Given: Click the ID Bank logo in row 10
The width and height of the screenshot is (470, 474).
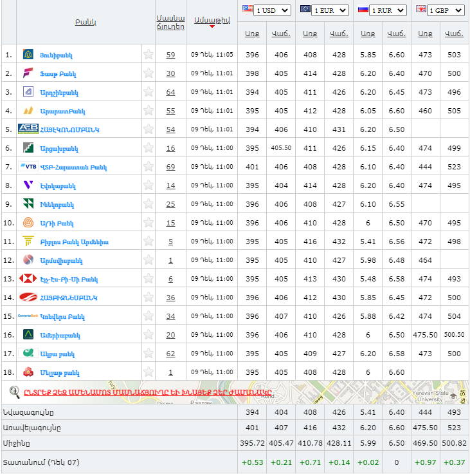Looking at the screenshot, I should (x=28, y=222).
